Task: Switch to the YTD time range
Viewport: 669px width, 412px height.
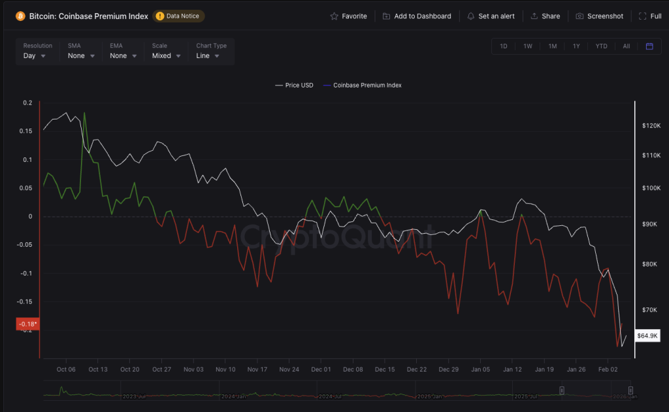Action: pyautogui.click(x=601, y=46)
